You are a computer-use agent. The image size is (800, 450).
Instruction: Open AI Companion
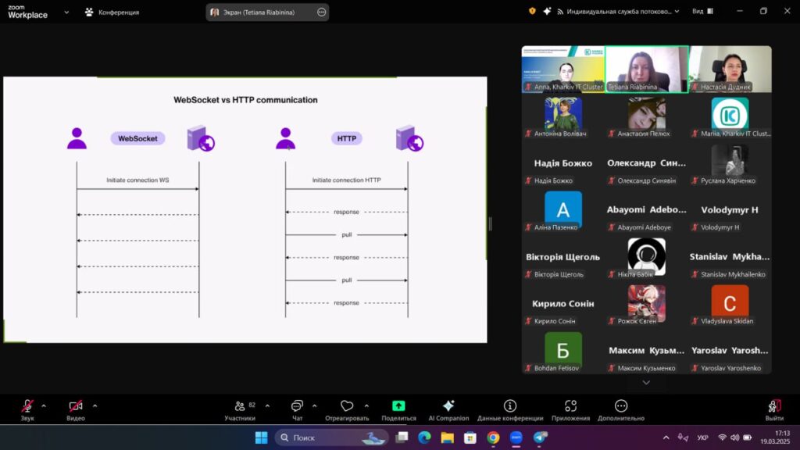point(448,409)
